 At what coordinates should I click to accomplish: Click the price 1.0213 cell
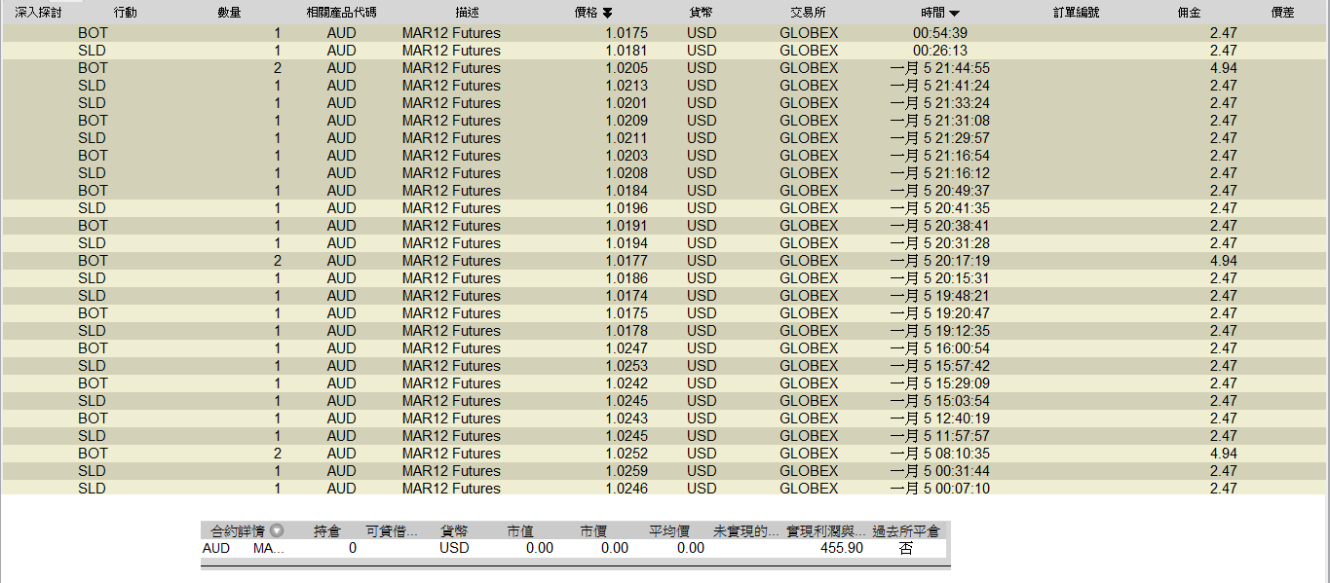pyautogui.click(x=627, y=86)
